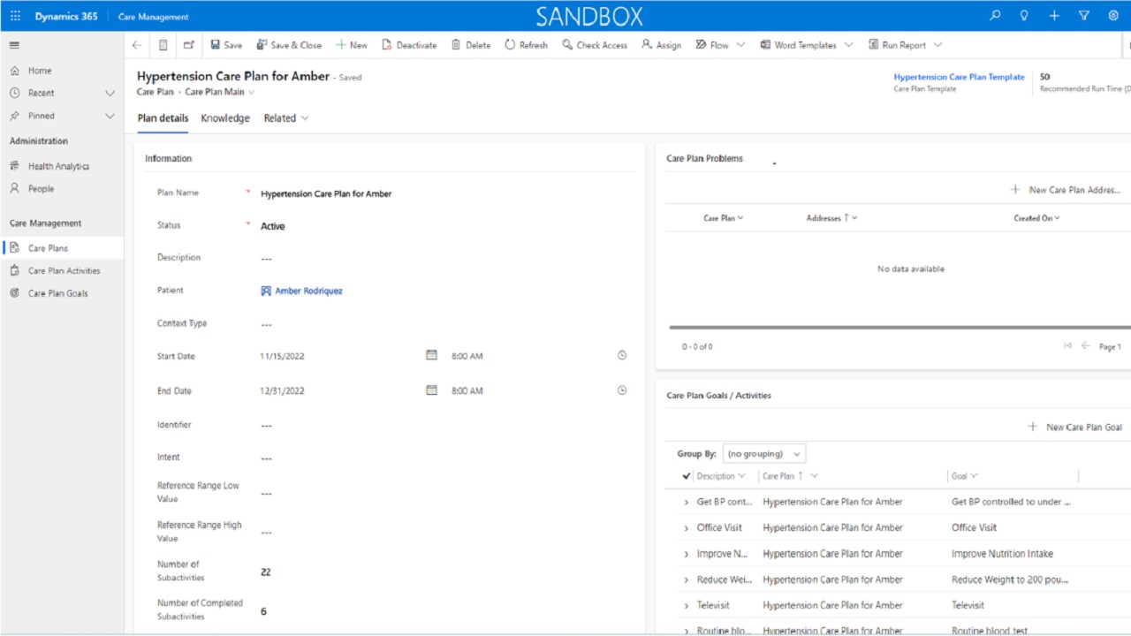Expand the Pinned section chevron
Viewport: 1131px width, 636px height.
[110, 116]
